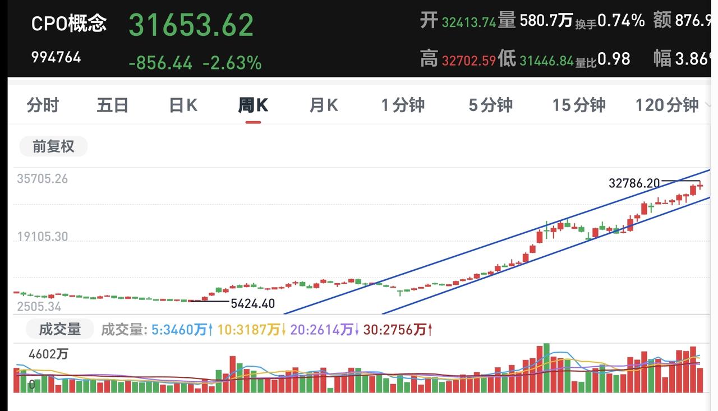Screen dimensions: 718x411
Task: Open the 五日 chart tab
Action: (113, 105)
